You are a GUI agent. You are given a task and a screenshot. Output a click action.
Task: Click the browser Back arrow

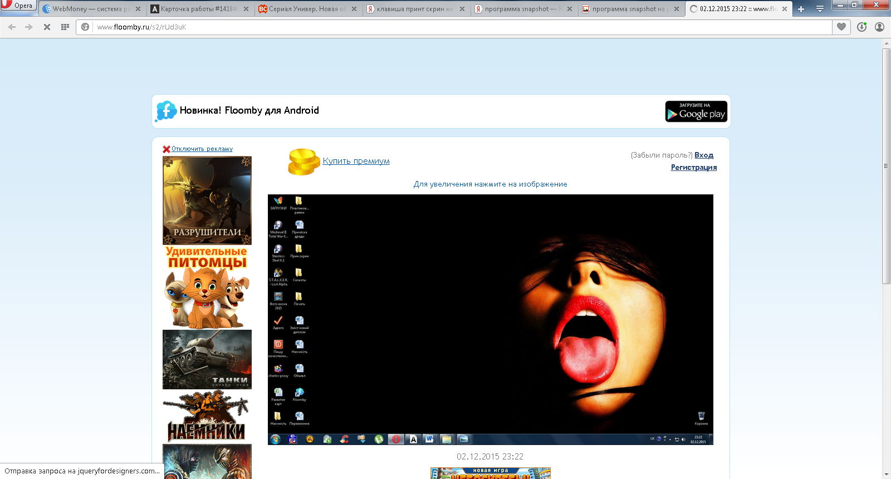(12, 27)
